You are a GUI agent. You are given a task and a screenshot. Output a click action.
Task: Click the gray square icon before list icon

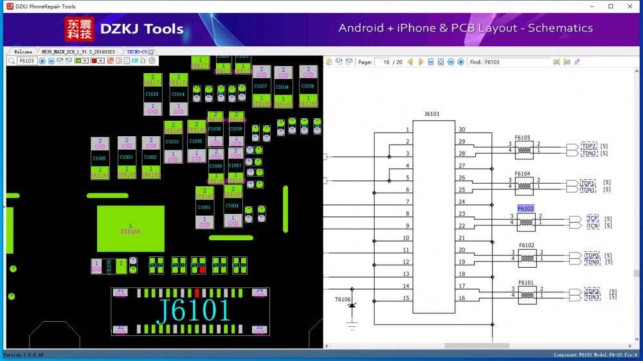point(118,61)
